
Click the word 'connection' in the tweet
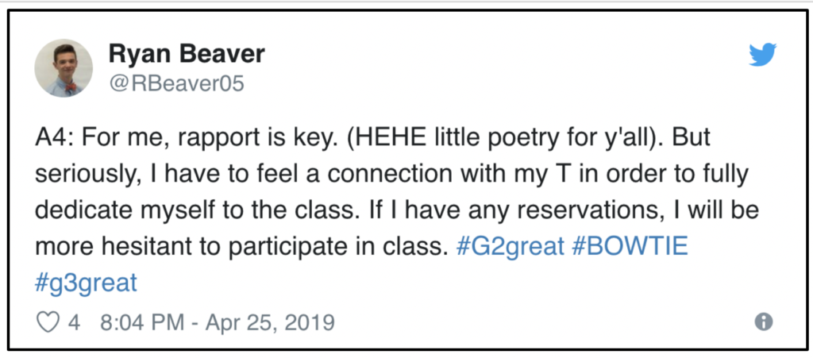390,175
